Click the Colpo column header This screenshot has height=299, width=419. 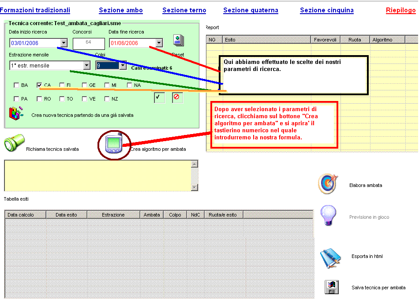tap(175, 215)
